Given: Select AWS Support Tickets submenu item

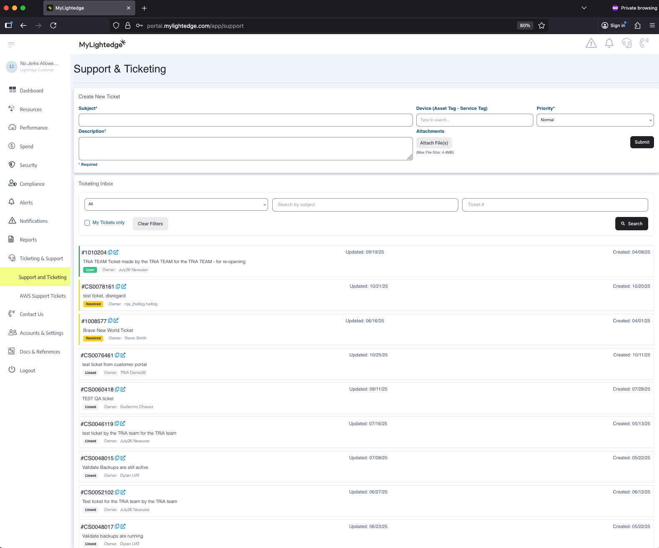Looking at the screenshot, I should click(42, 296).
